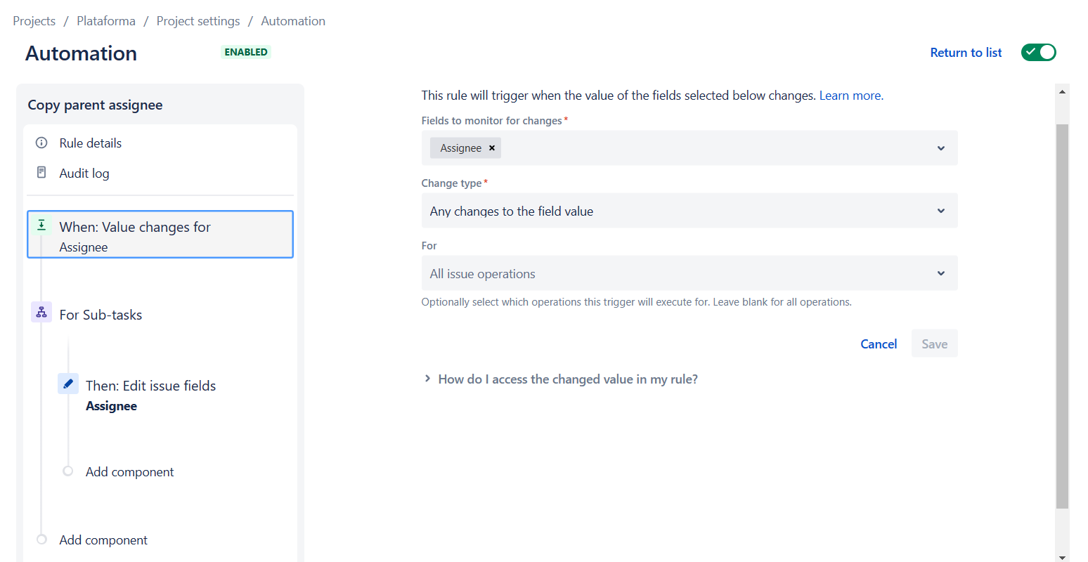Open the All issue operations dropdown
1088x562 pixels.
(x=689, y=273)
